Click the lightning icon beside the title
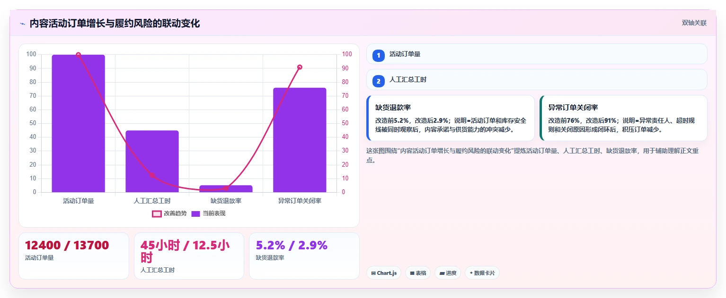 22,24
